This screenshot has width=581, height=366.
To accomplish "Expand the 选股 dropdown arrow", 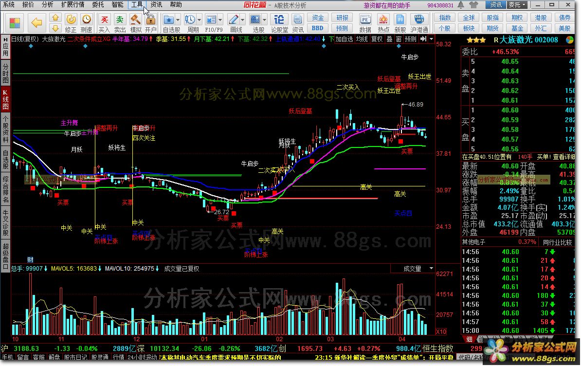I will click(x=264, y=19).
